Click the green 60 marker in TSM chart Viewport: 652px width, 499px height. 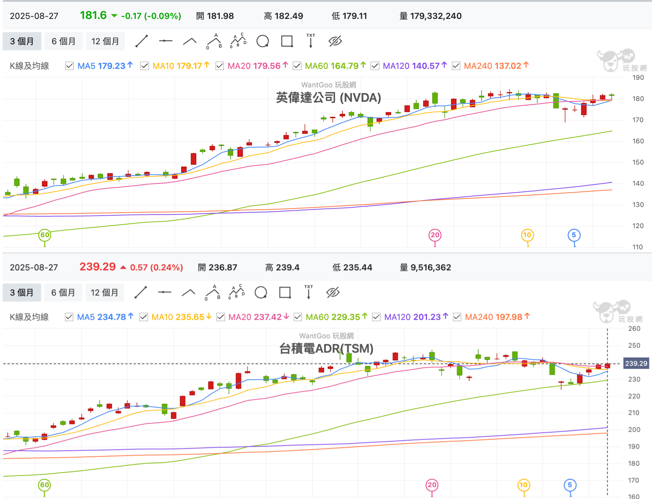coord(45,485)
